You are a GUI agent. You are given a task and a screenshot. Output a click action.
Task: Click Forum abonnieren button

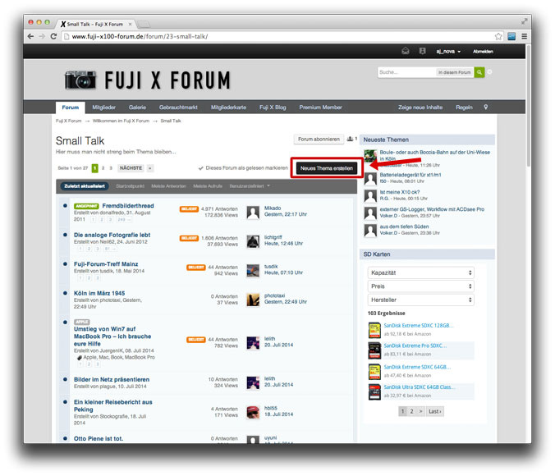(319, 140)
